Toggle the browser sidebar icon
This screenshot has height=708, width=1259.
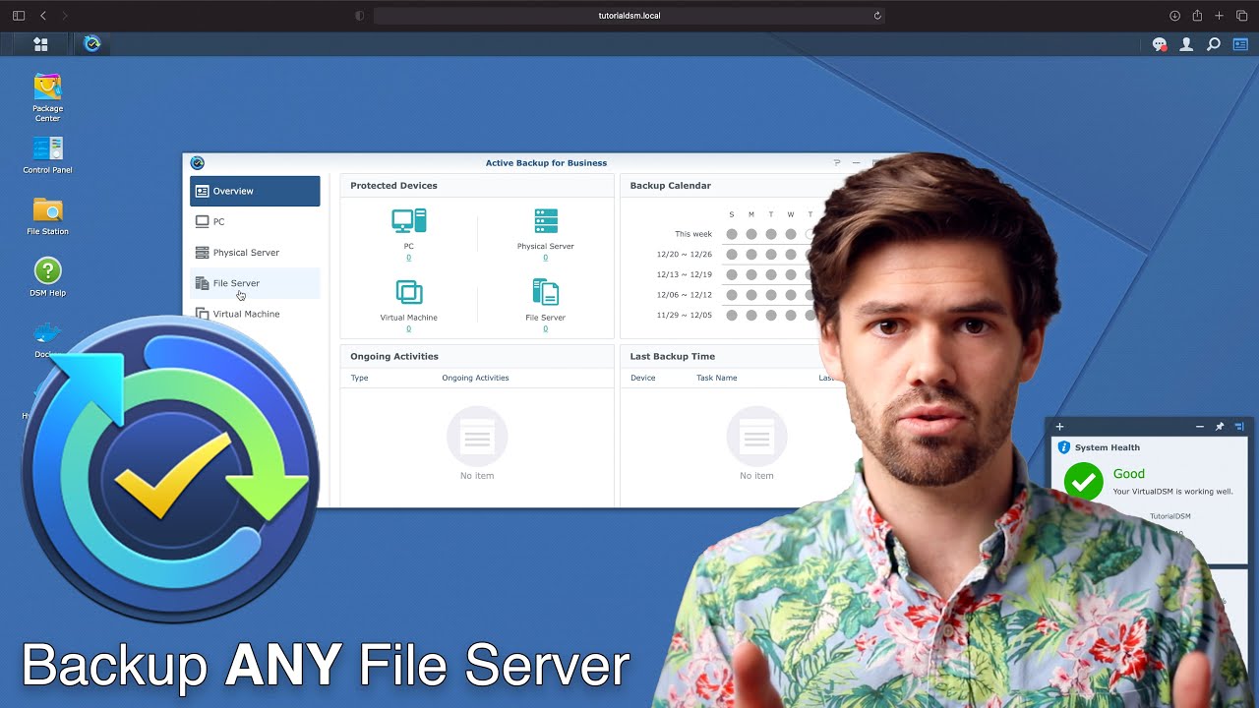pos(18,16)
